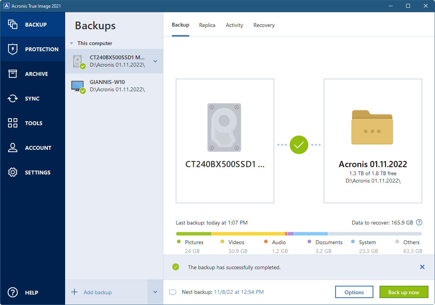This screenshot has width=435, height=305.
Task: Maximize the Acronis True Image window
Action: pos(408,6)
